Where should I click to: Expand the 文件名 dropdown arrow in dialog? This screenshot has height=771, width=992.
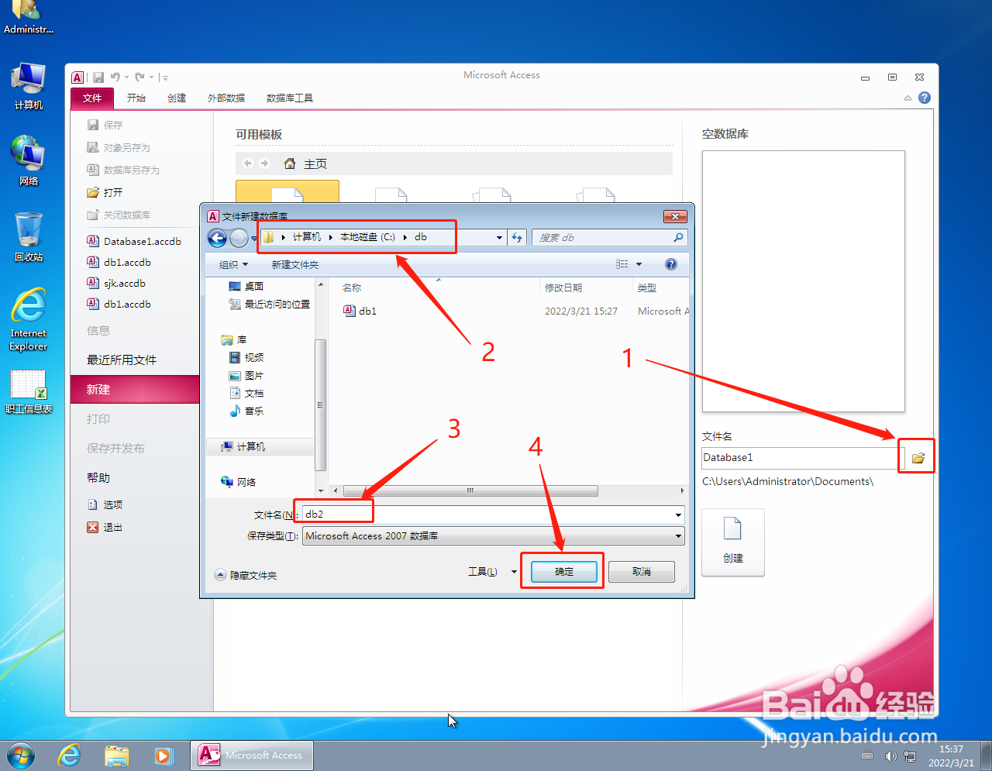[678, 515]
